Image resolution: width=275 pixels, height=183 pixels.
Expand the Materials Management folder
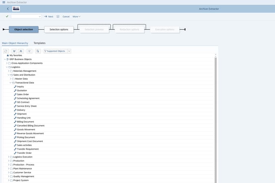9,71
